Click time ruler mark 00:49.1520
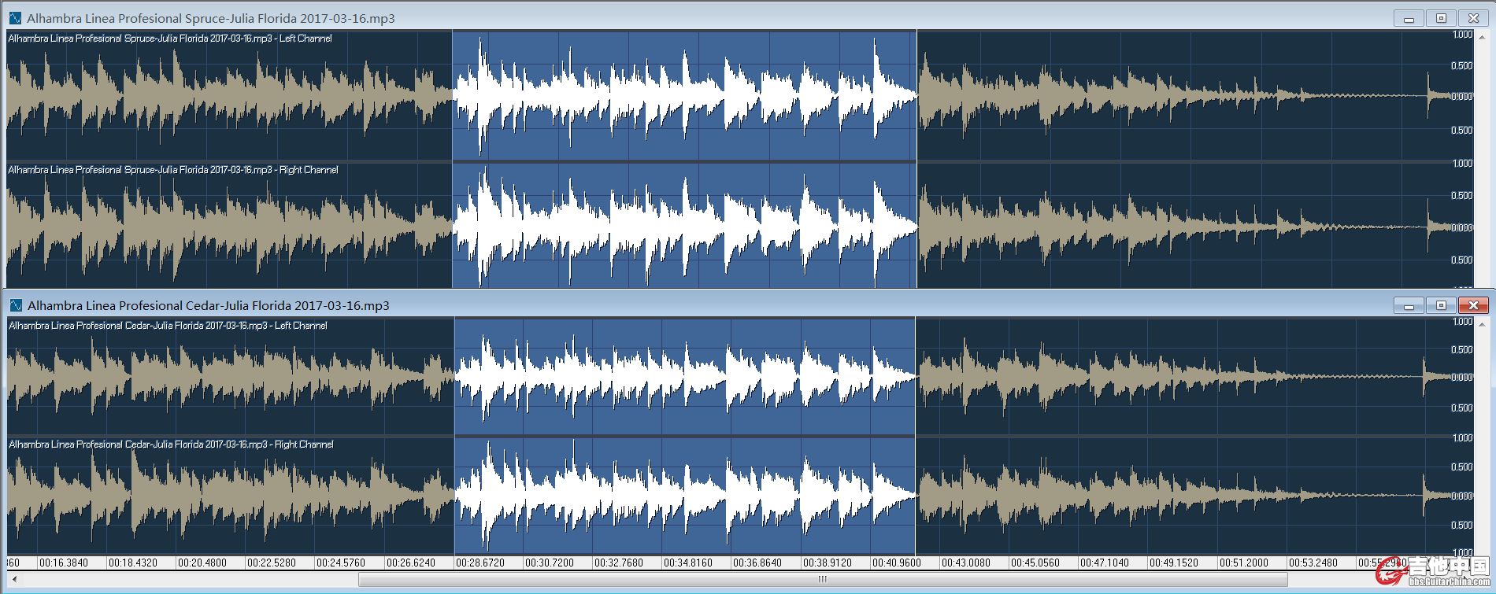The width and height of the screenshot is (1496, 594). pos(1174,563)
